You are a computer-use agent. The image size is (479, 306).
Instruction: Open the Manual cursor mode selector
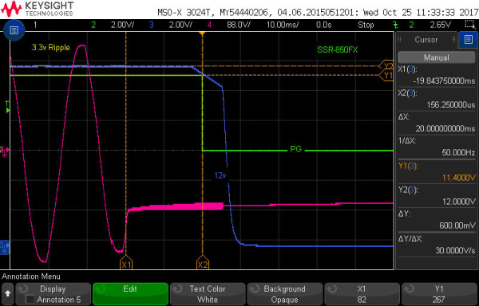(x=436, y=57)
